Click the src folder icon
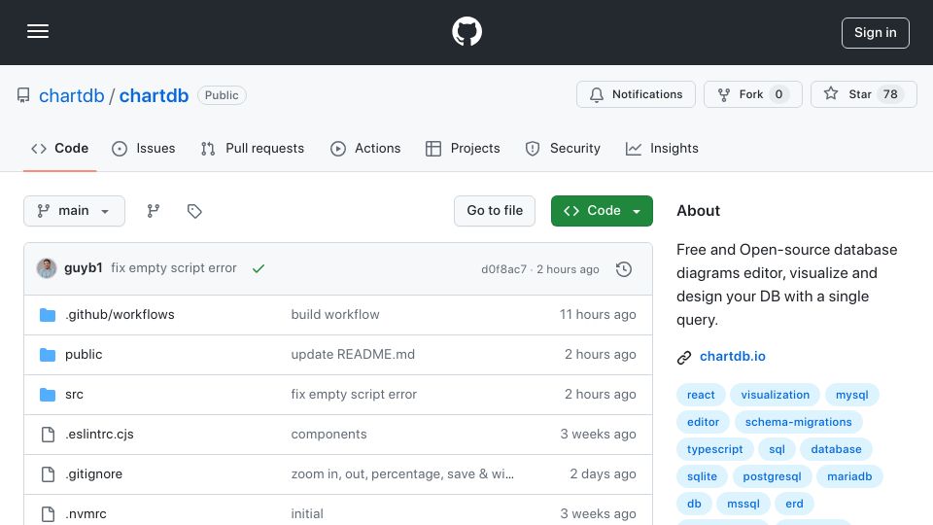The width and height of the screenshot is (933, 525). tap(48, 395)
